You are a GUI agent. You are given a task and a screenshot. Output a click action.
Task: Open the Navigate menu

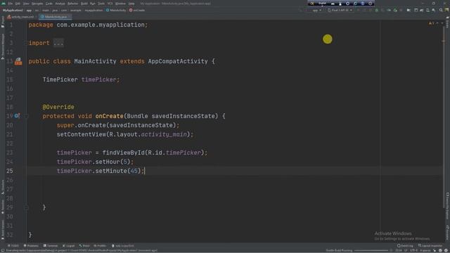[x=37, y=4]
